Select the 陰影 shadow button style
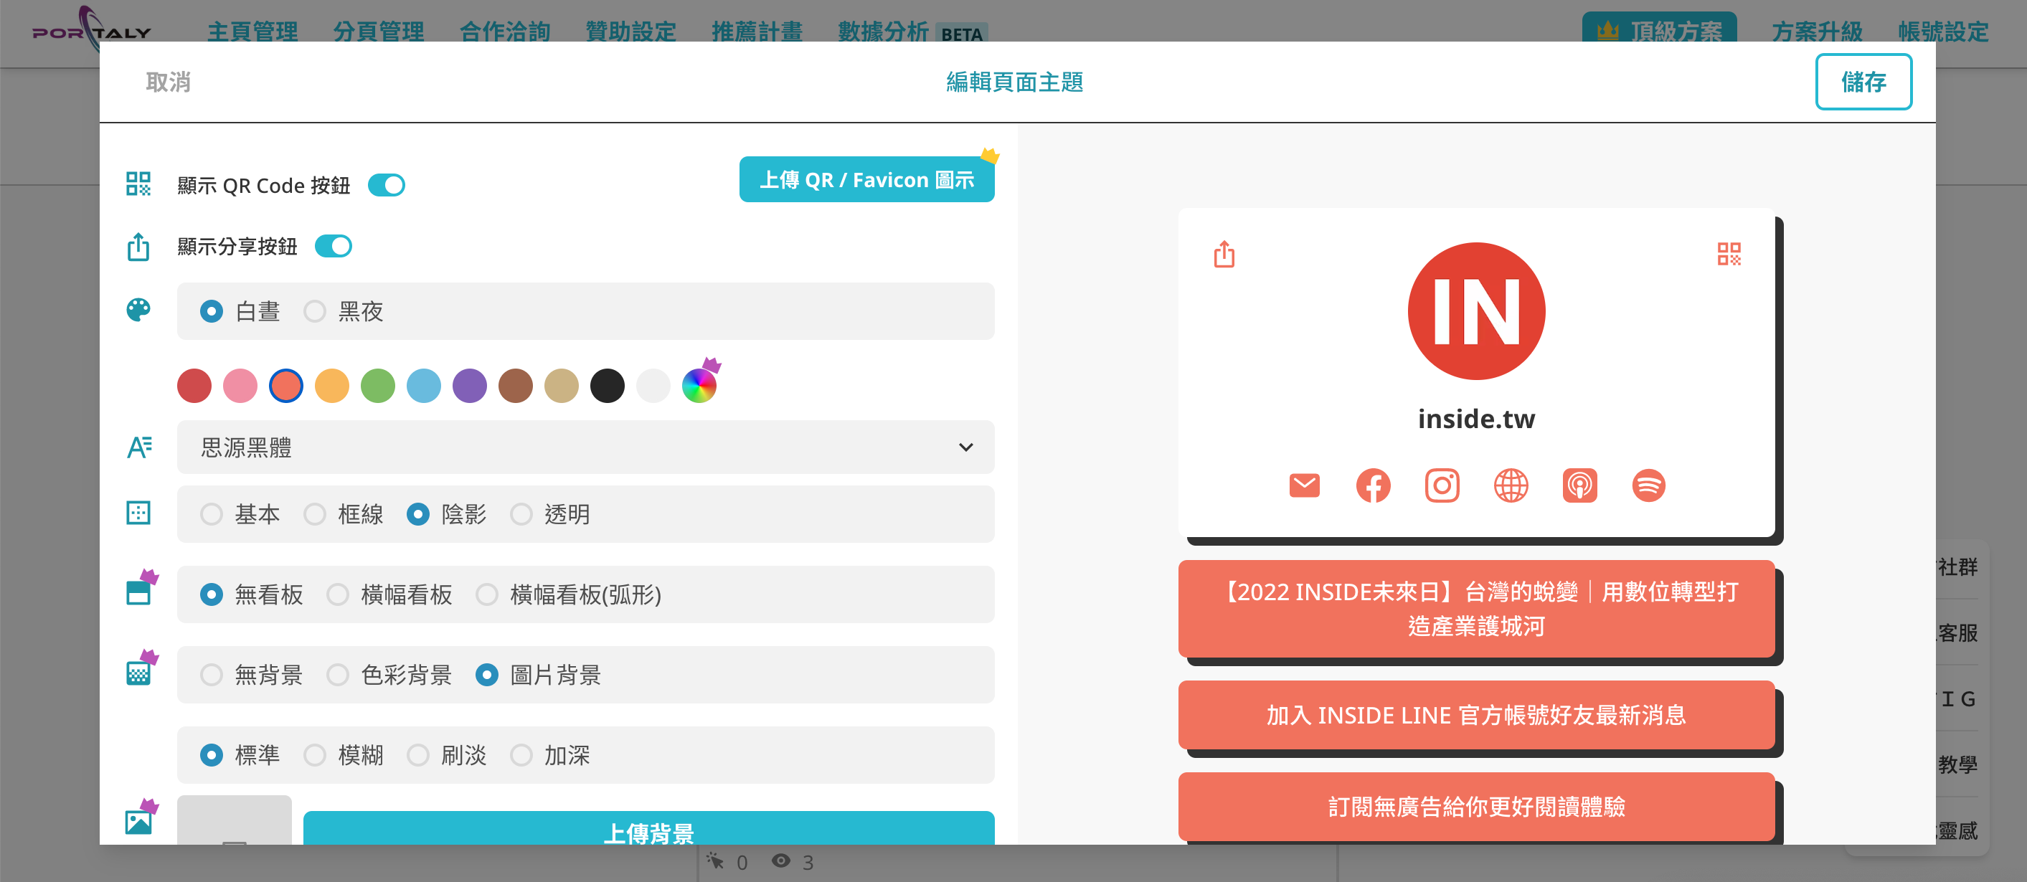The image size is (2027, 882). pos(418,515)
